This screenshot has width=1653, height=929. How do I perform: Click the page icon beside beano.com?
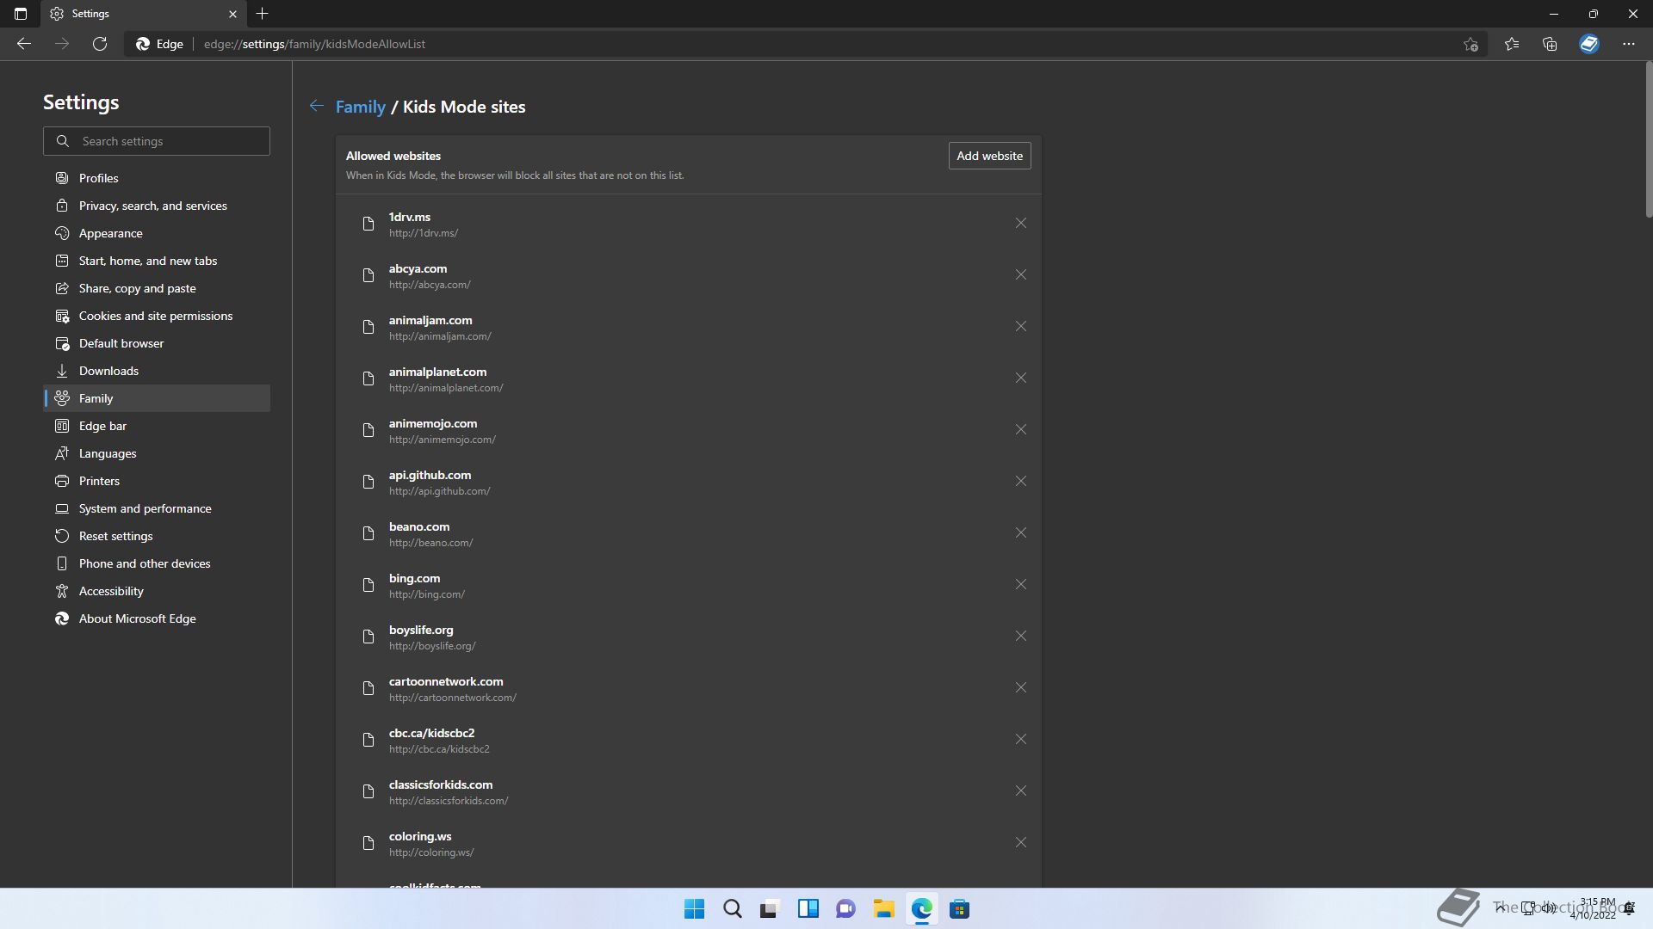tap(368, 533)
